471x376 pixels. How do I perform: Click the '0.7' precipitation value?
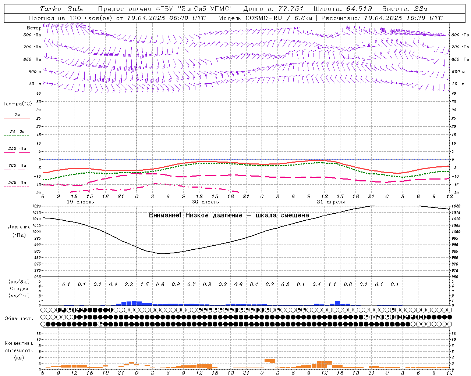[191, 284]
